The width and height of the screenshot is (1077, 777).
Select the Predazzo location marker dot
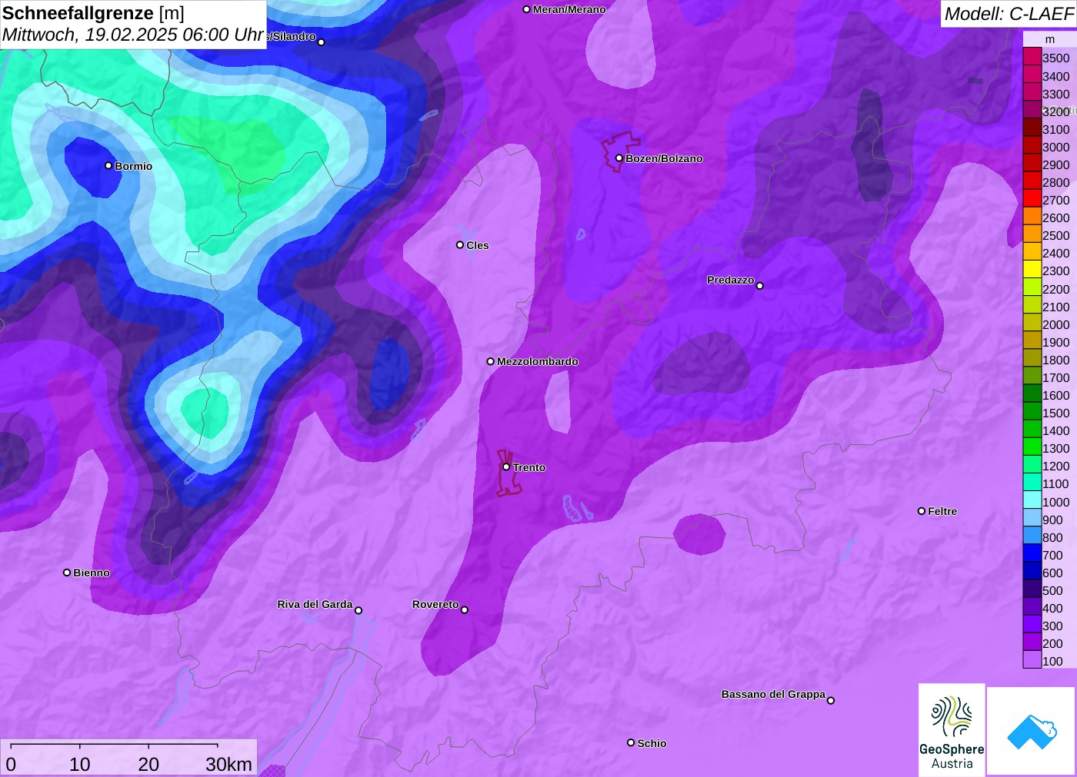(760, 286)
